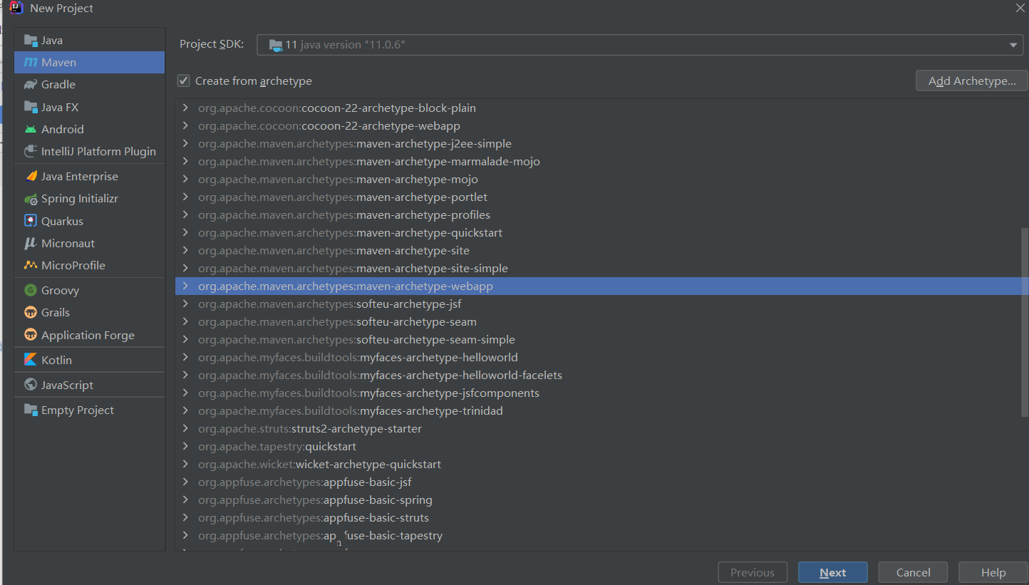Click the Java Enterprise icon

[x=31, y=176]
